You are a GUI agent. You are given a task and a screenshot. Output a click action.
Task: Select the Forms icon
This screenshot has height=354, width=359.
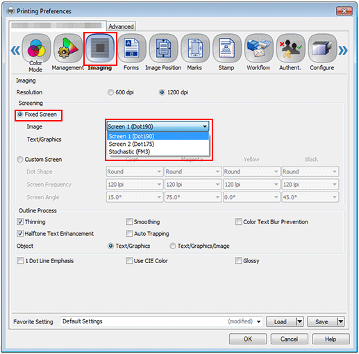tap(131, 49)
